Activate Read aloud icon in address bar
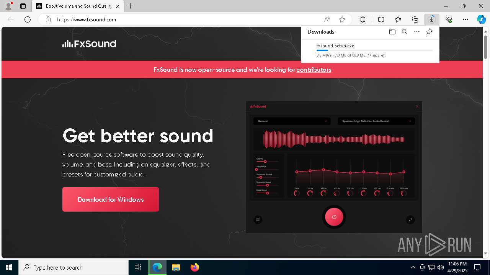 [327, 19]
